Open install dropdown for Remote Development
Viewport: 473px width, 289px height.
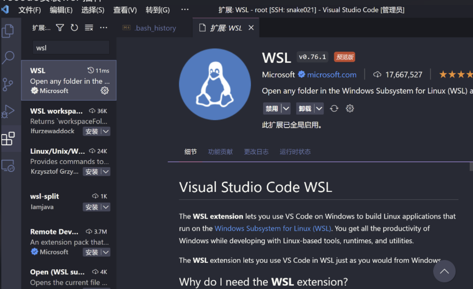tap(106, 252)
